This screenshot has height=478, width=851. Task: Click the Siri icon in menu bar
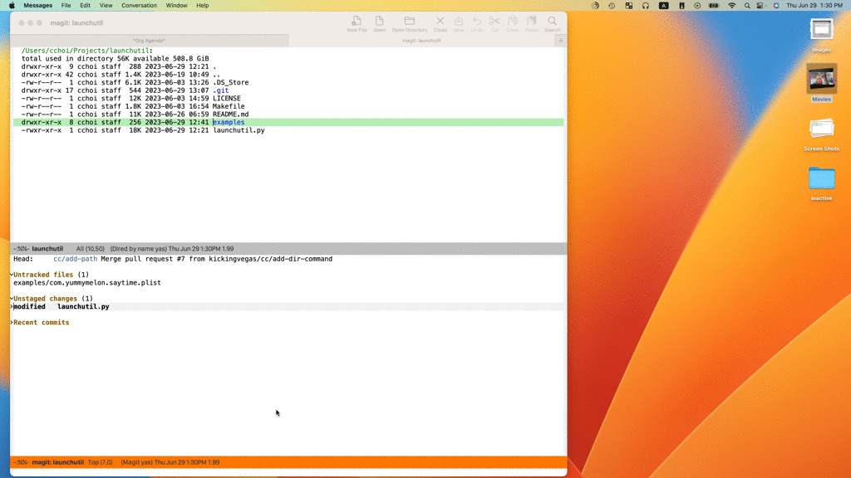(776, 6)
